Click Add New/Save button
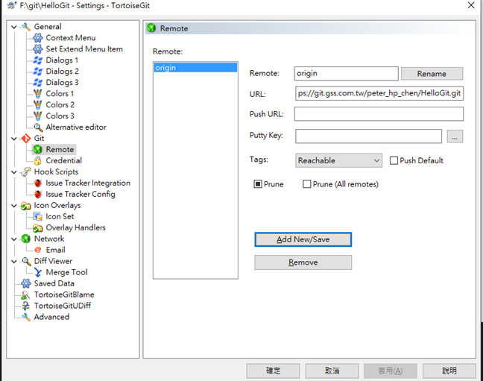Viewport: 483px width, 381px height. 303,239
